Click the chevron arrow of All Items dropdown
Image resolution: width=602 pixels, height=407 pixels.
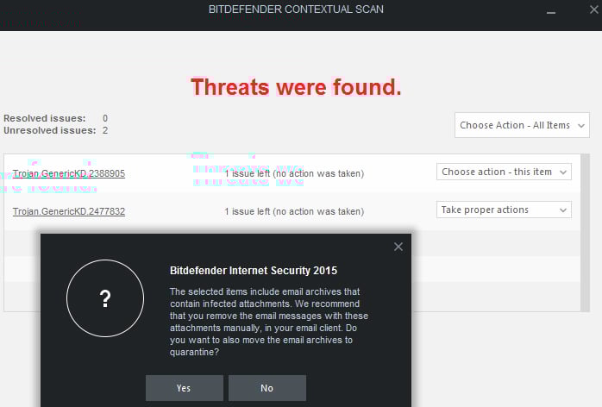(x=581, y=126)
